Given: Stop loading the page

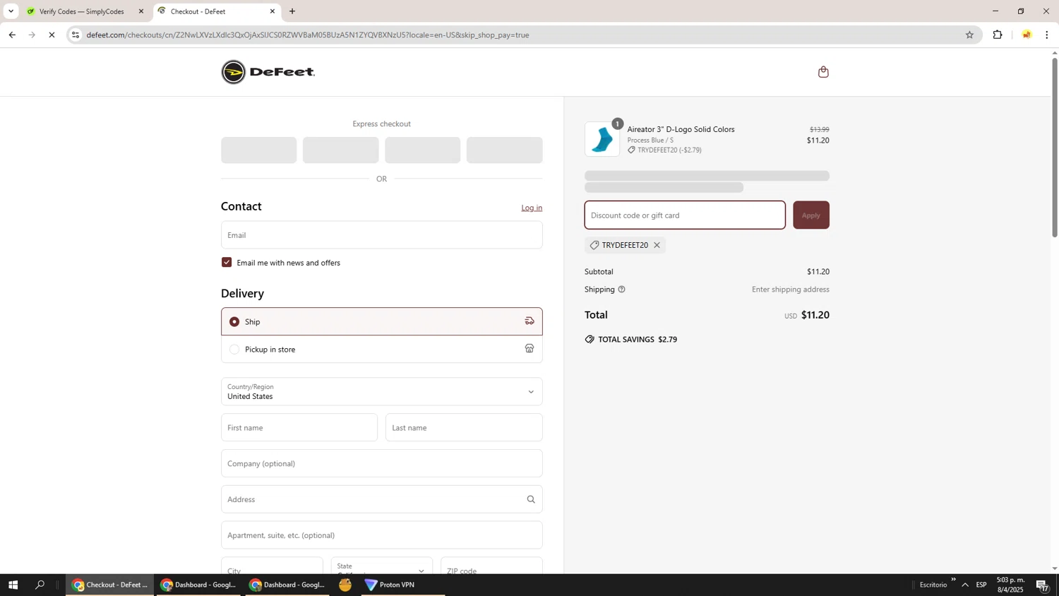Looking at the screenshot, I should (52, 35).
